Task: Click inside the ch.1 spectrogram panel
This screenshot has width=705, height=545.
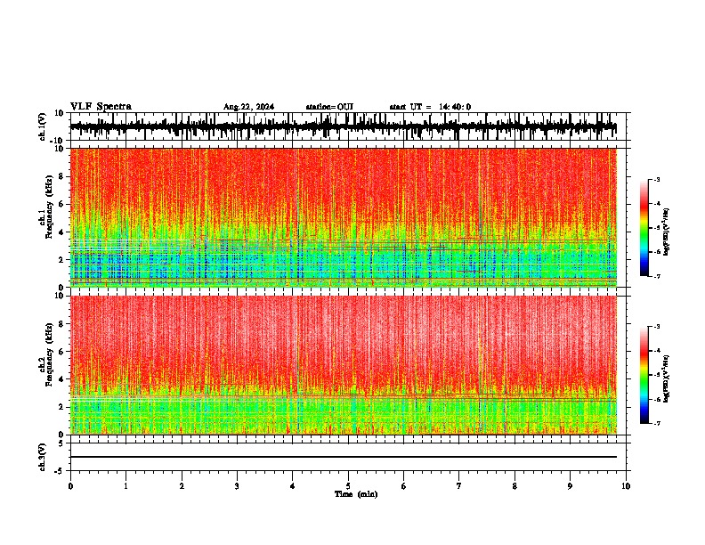Action: pos(343,217)
